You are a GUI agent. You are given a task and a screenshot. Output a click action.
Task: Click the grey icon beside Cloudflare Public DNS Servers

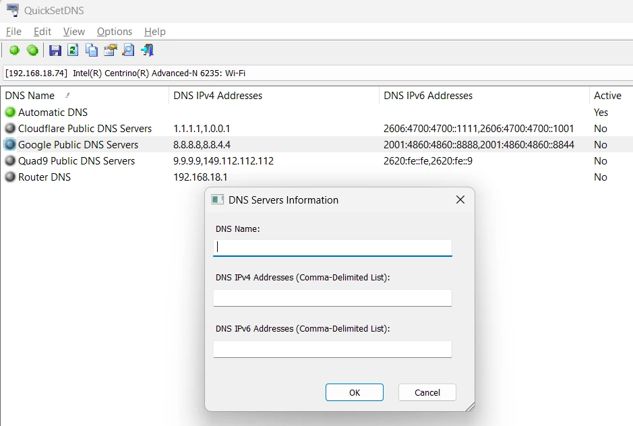point(10,128)
